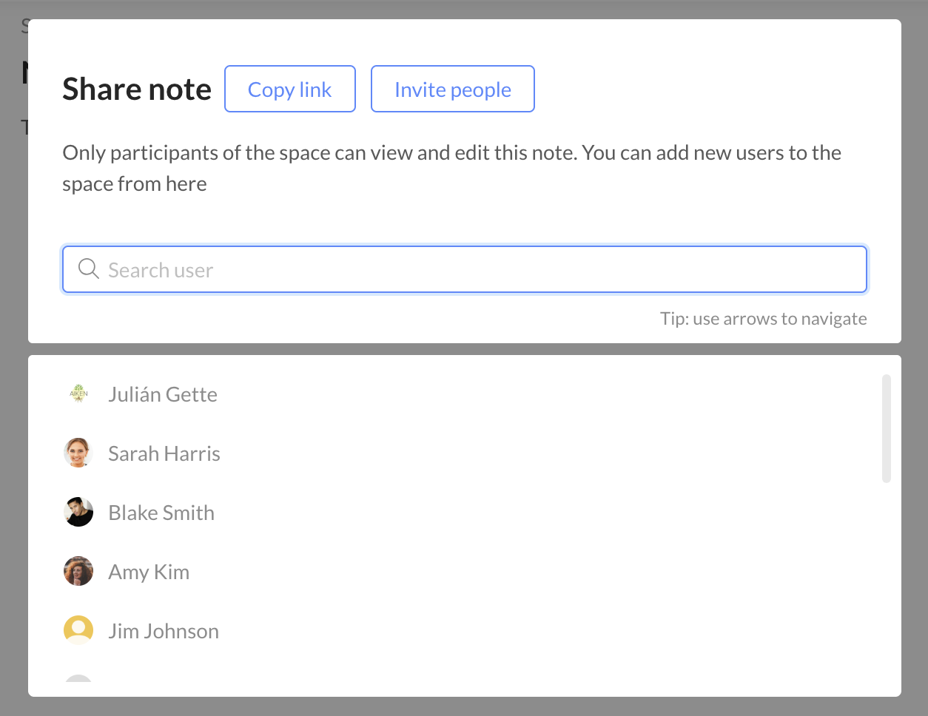Click Sarah Harris's profile picture
The height and width of the screenshot is (716, 928).
(x=78, y=453)
